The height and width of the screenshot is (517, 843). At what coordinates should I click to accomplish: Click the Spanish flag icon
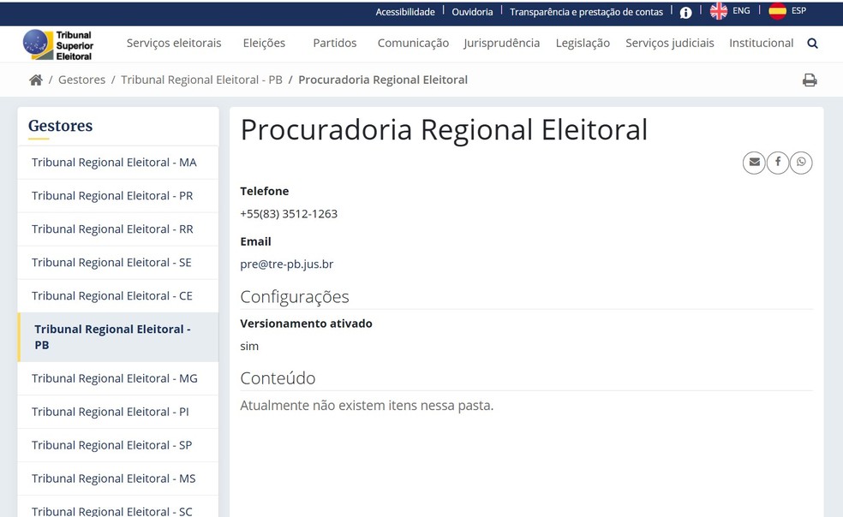[777, 11]
